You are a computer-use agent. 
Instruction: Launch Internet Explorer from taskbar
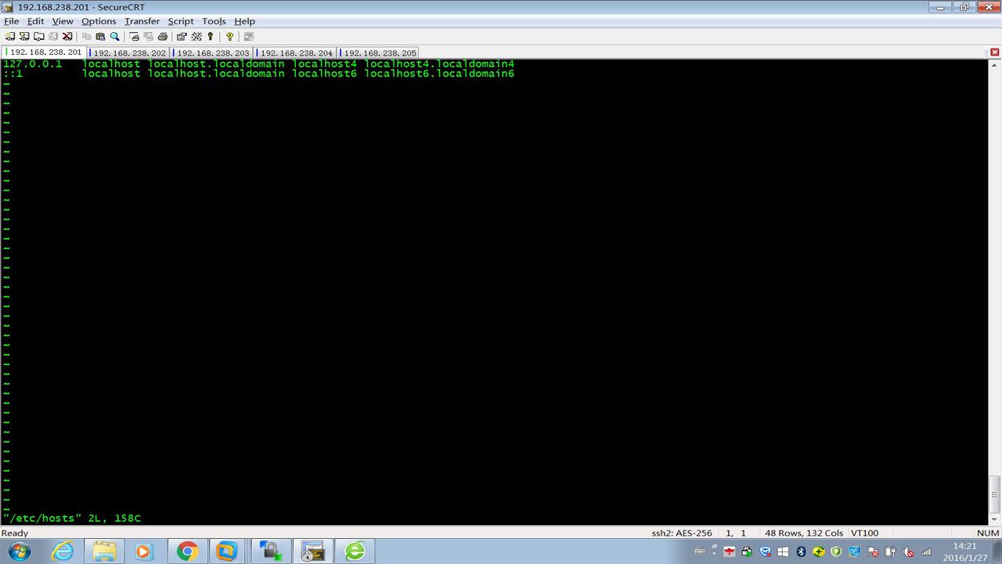[62, 551]
